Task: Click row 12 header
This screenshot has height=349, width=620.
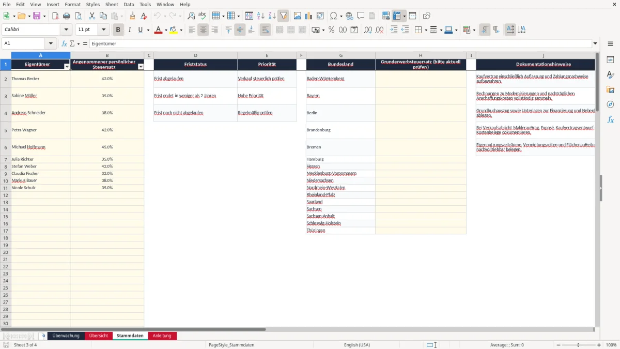Action: [x=6, y=195]
